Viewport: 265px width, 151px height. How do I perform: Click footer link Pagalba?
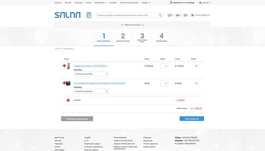(x=87, y=138)
